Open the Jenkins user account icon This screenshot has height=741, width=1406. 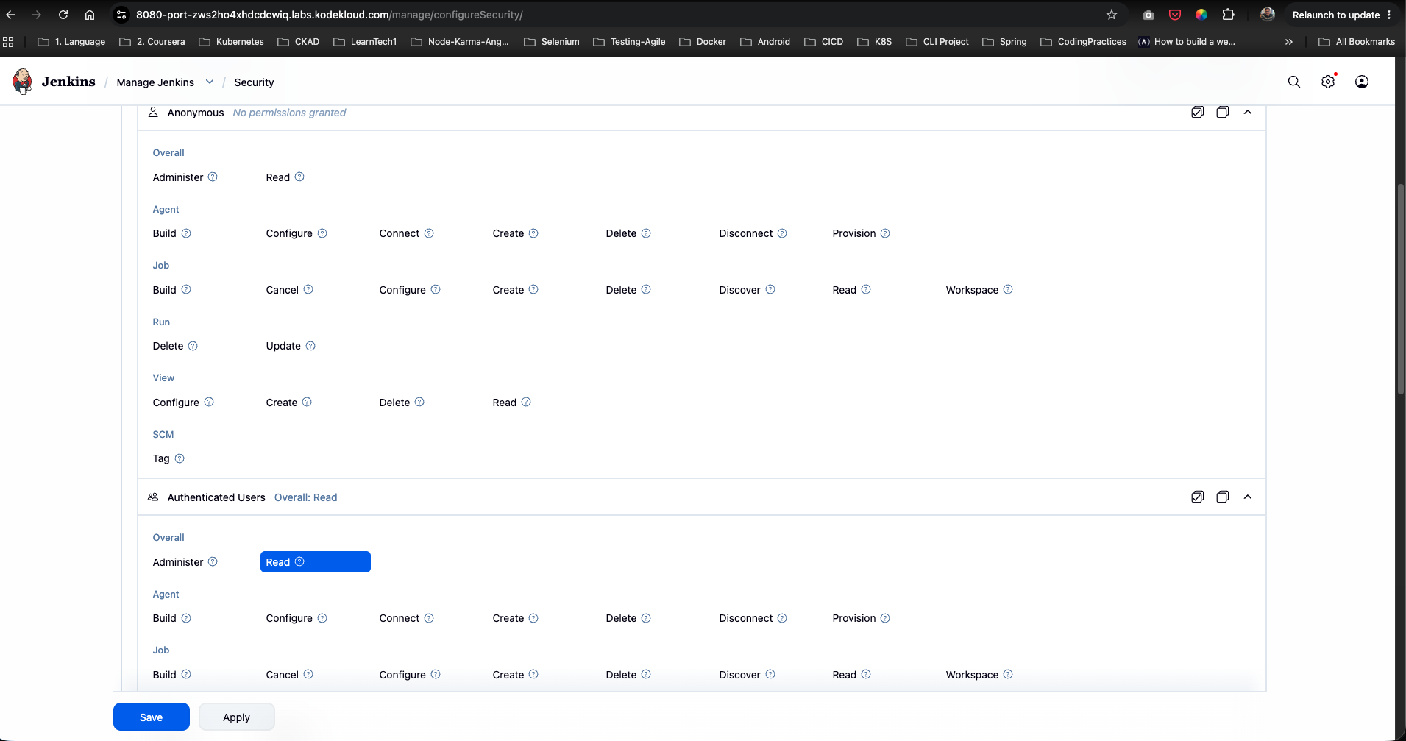[x=1362, y=82]
